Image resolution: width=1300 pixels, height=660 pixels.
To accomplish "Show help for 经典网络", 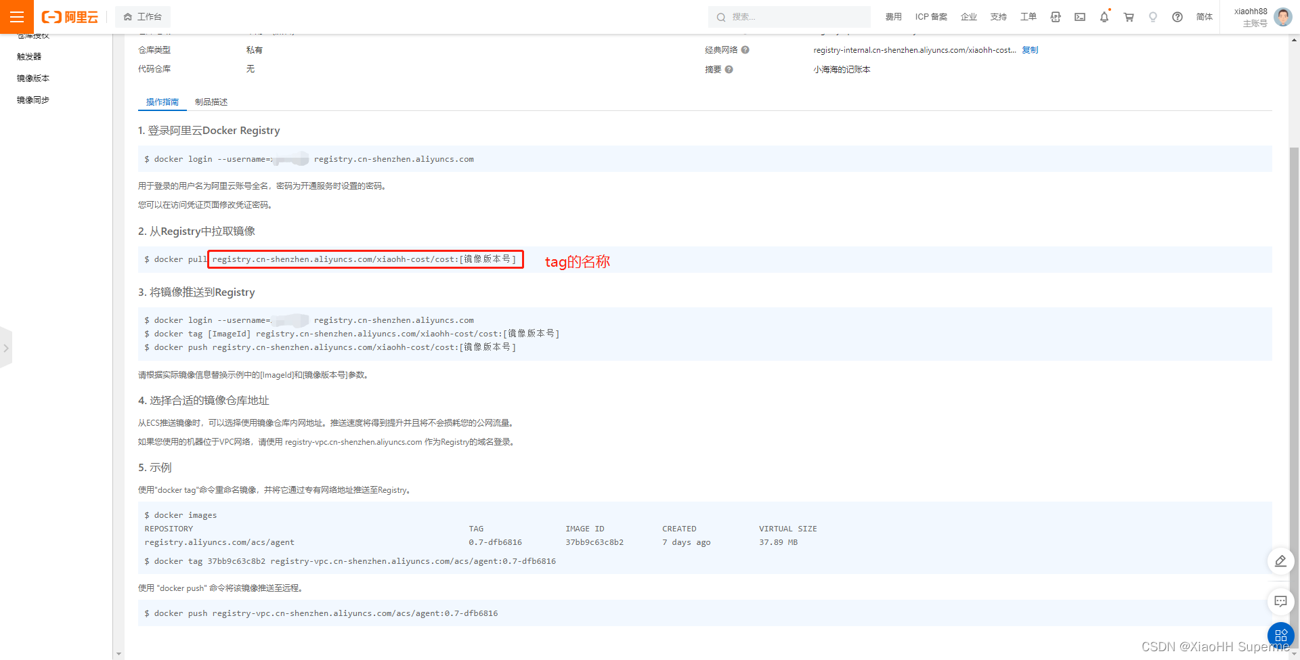I will point(745,50).
